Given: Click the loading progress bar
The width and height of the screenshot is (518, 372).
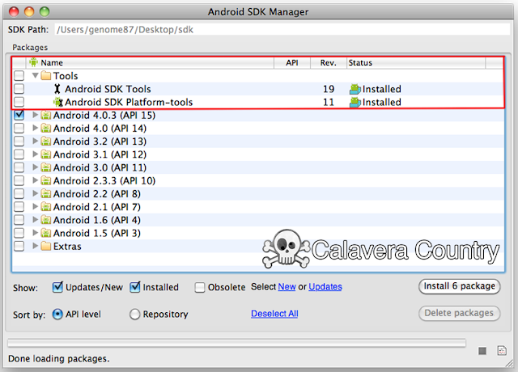Looking at the screenshot, I should click(236, 343).
